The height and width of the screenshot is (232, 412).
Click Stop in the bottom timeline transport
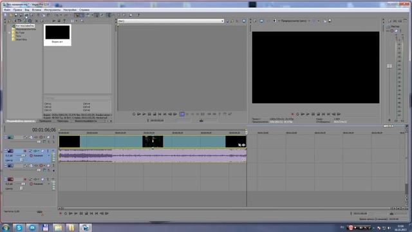(86, 213)
